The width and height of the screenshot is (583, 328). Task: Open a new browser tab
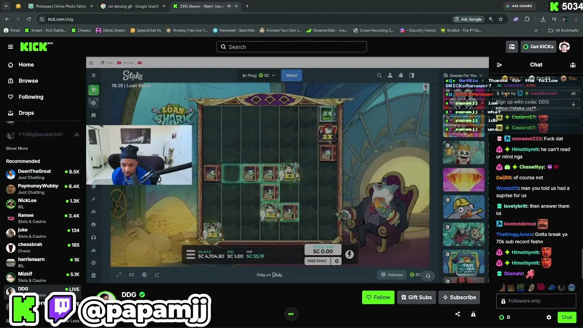click(x=247, y=6)
